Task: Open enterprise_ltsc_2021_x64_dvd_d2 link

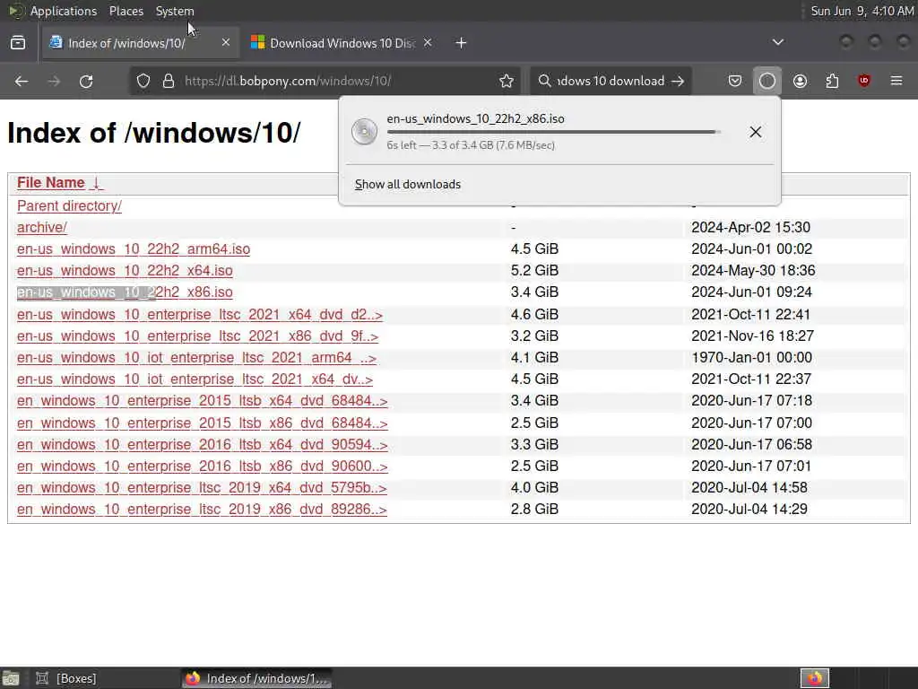Action: coord(200,315)
